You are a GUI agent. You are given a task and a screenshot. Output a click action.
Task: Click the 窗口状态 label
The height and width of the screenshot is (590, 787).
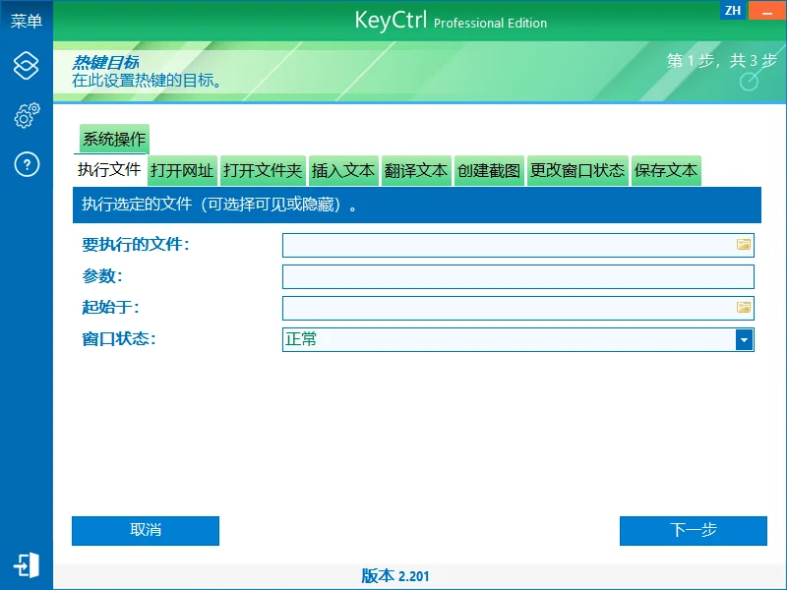click(x=119, y=339)
